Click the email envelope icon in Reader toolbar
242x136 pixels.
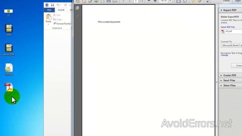tap(115, 1)
